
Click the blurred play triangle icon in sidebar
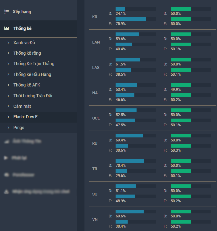(x=6, y=157)
